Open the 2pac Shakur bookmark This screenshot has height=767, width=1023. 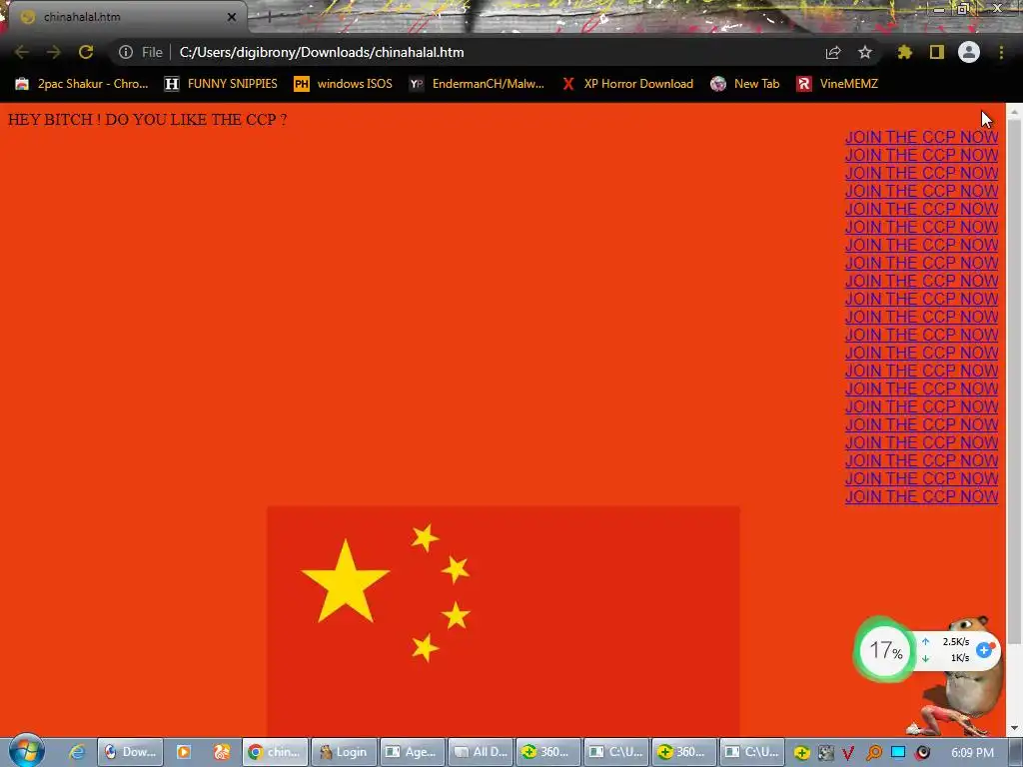coord(82,84)
